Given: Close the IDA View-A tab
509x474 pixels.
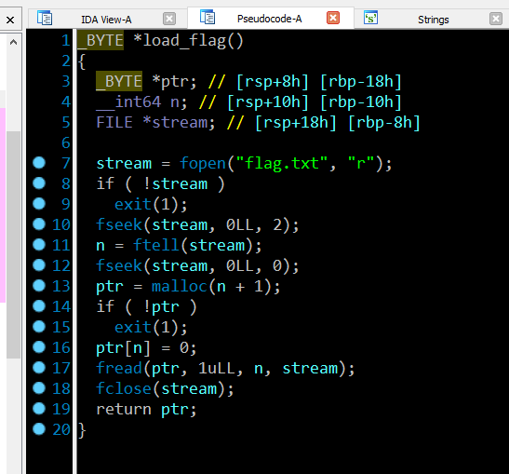Looking at the screenshot, I should [x=169, y=19].
